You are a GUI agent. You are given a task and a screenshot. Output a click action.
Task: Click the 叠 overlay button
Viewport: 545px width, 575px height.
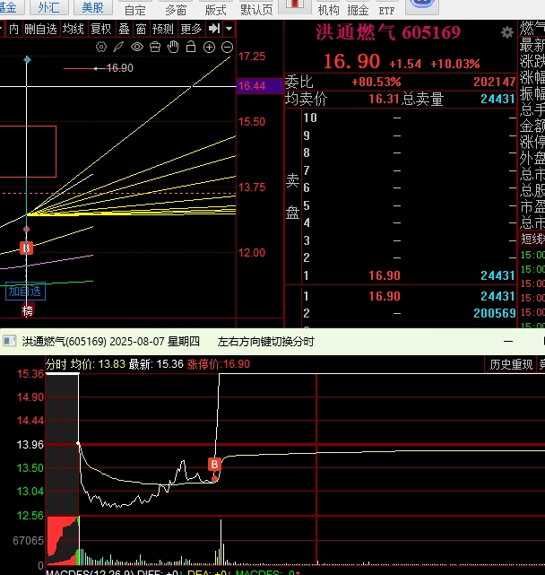coord(125,29)
